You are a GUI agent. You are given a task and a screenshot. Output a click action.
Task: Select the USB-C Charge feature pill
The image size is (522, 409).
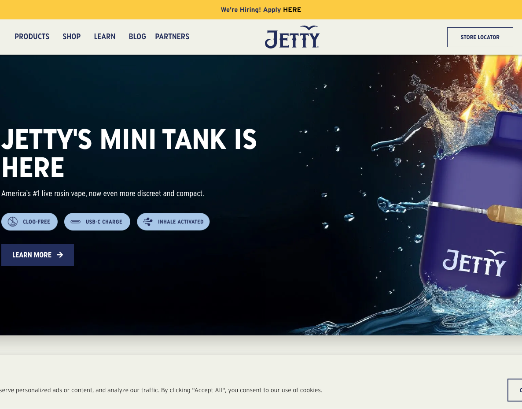(97, 222)
